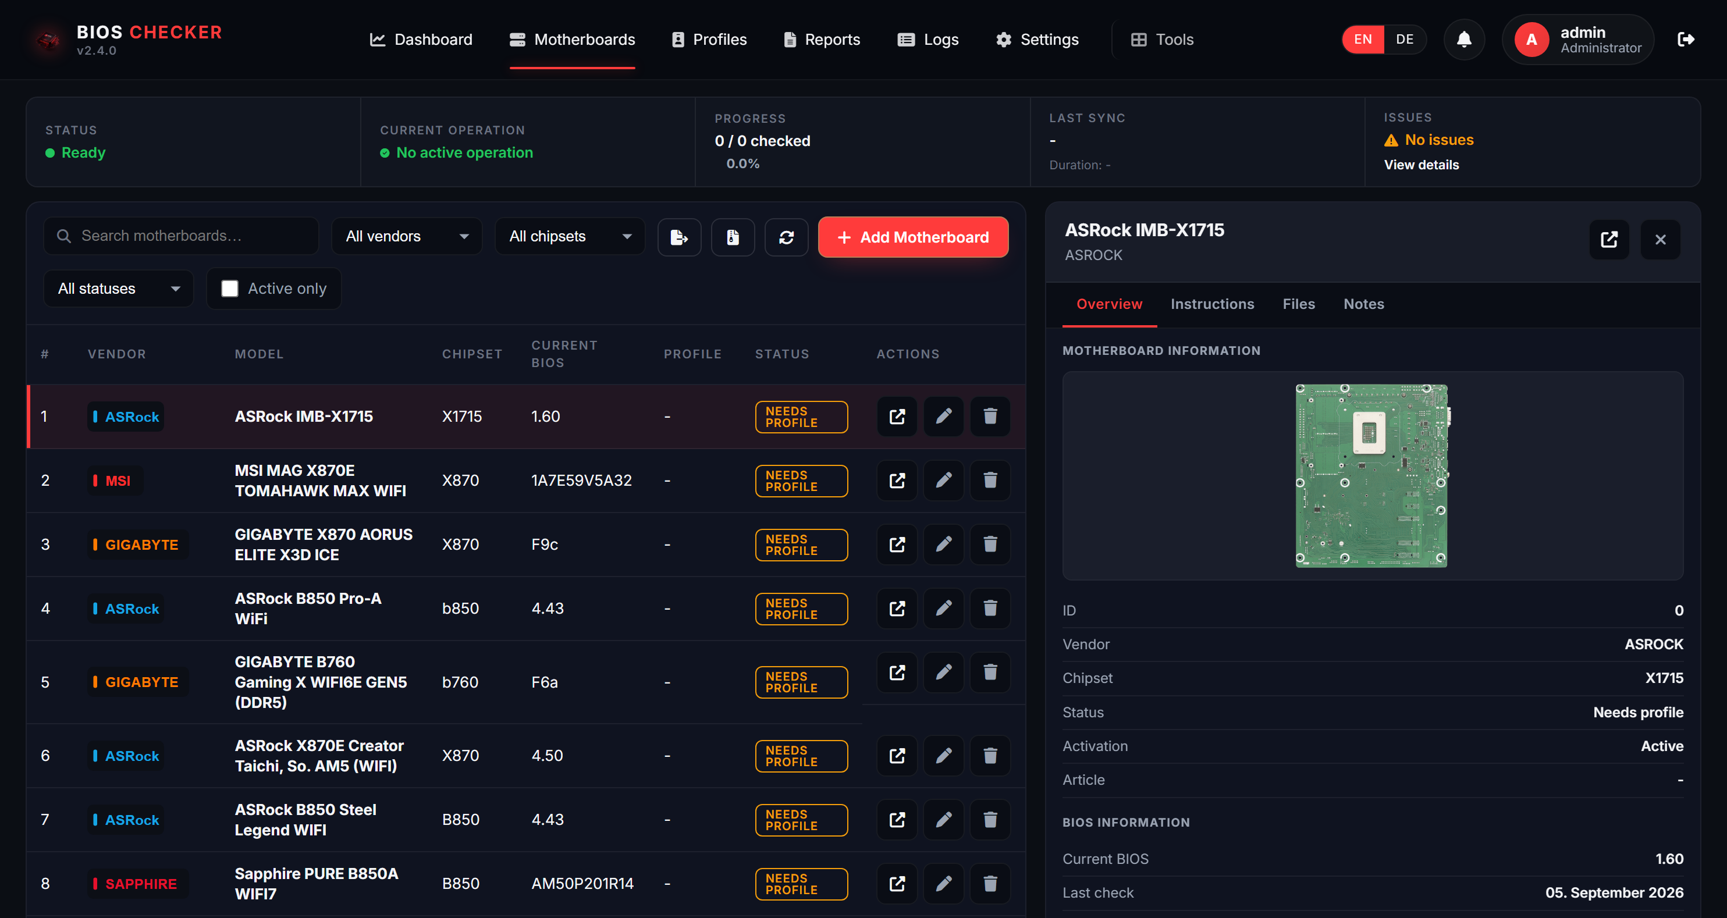This screenshot has width=1727, height=918.
Task: Click the logout icon
Action: click(1686, 40)
